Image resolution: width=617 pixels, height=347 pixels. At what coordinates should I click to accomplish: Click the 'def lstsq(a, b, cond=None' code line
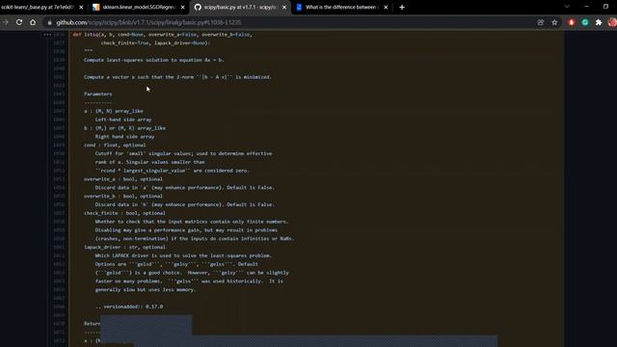pos(162,35)
